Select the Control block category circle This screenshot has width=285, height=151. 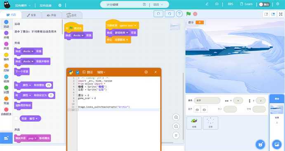pos(6,66)
